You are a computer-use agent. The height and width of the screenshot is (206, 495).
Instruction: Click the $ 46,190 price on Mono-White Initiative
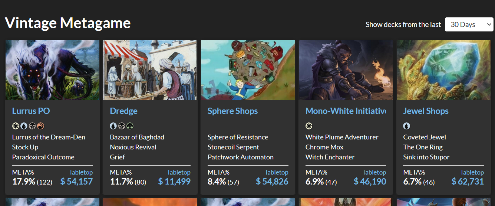[x=370, y=182]
